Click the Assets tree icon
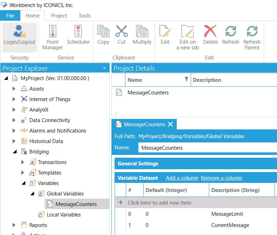277x235 pixels. click(24, 88)
